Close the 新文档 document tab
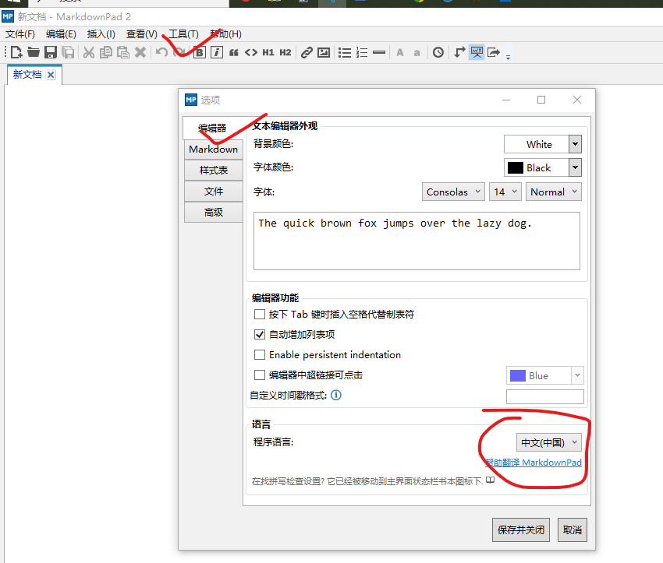 [51, 75]
